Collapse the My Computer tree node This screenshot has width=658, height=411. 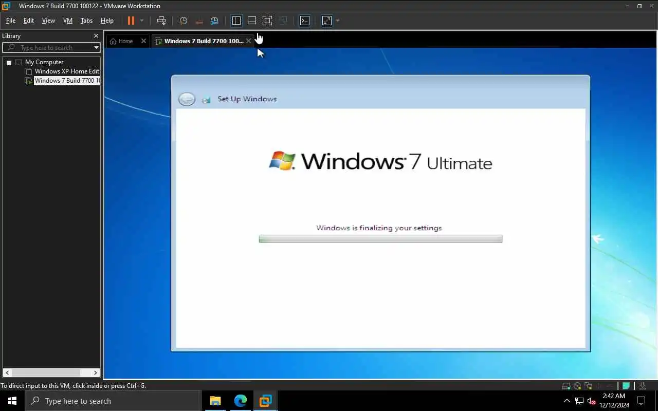9,62
